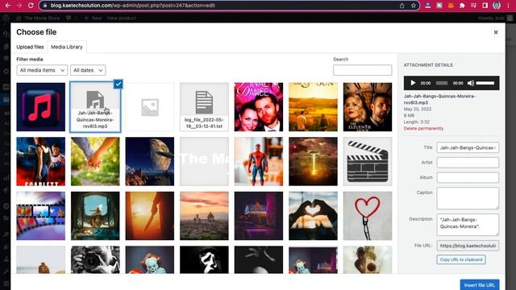This screenshot has width=516, height=290.
Task: Select the Eleventh Hour poster thumbnail
Action: pyautogui.click(x=368, y=107)
